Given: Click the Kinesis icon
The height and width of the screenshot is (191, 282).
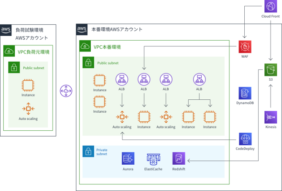Looking at the screenshot, I should 271,117.
